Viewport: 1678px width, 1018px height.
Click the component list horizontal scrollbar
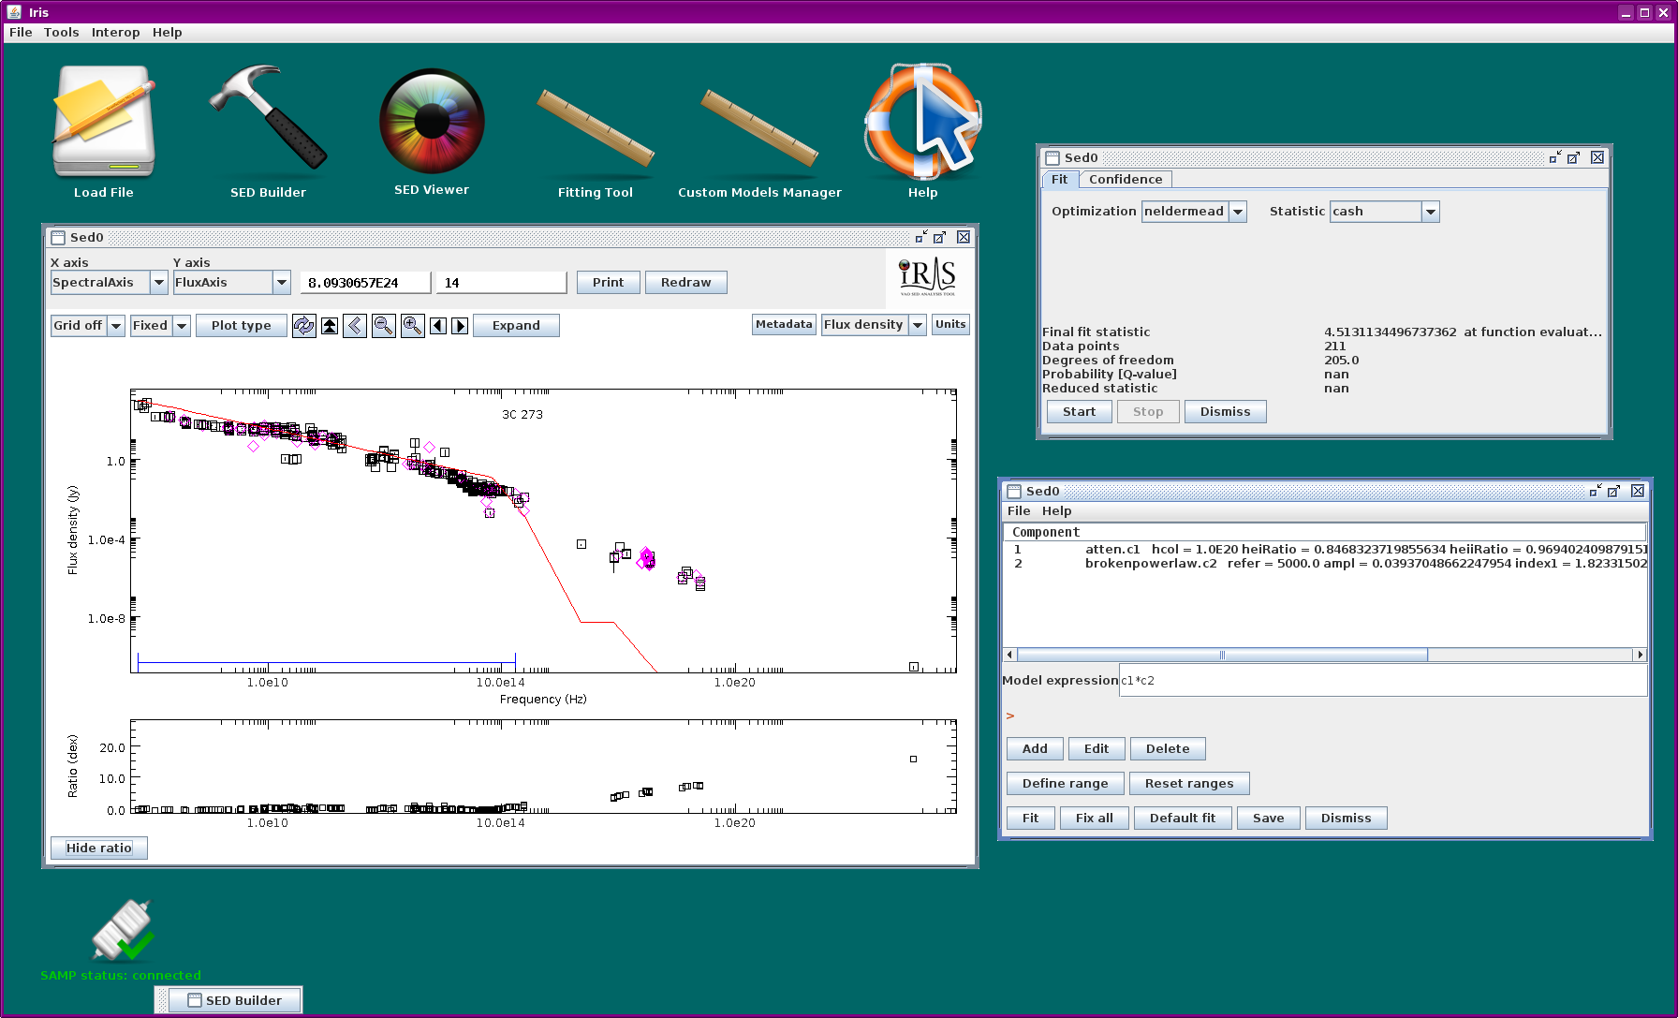click(x=1324, y=655)
